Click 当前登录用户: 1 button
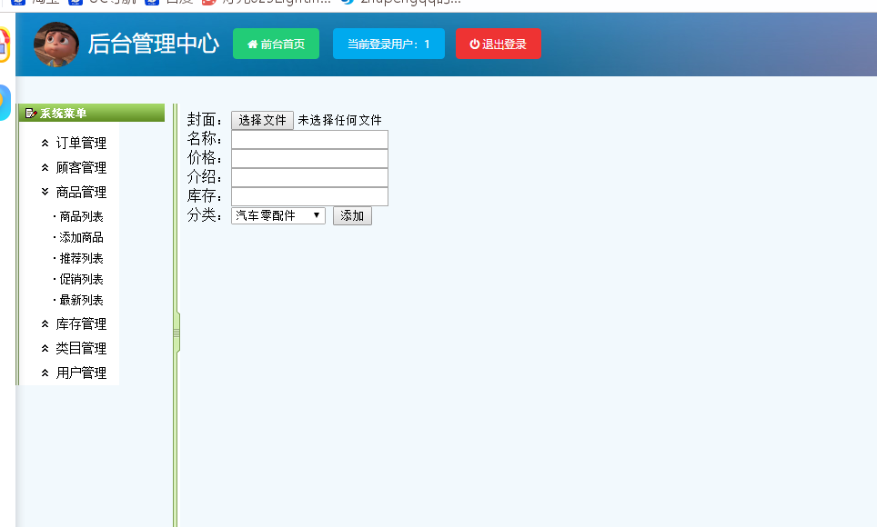The height and width of the screenshot is (527, 877). coord(388,44)
